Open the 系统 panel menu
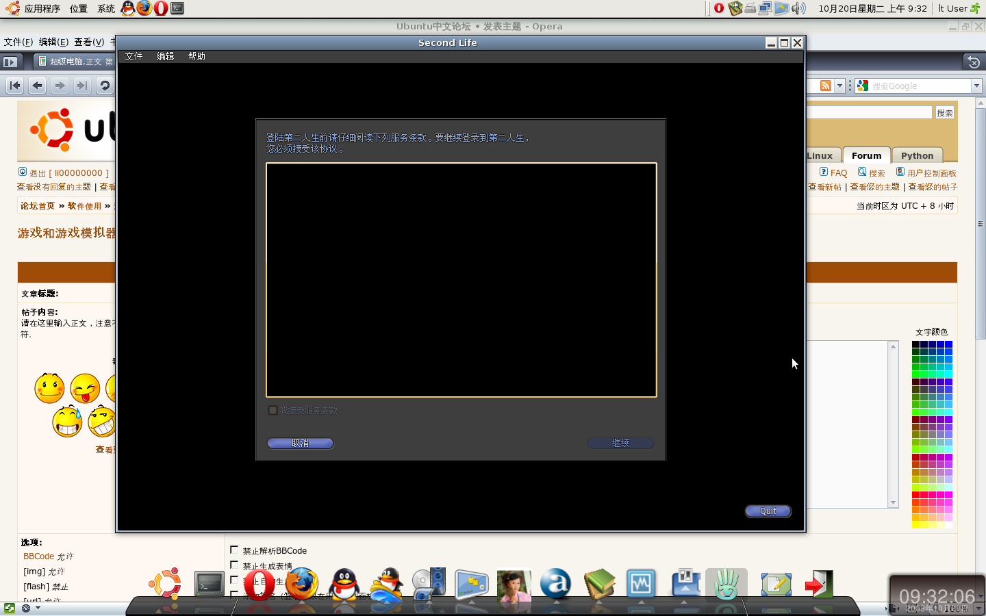This screenshot has height=616, width=986. [106, 8]
